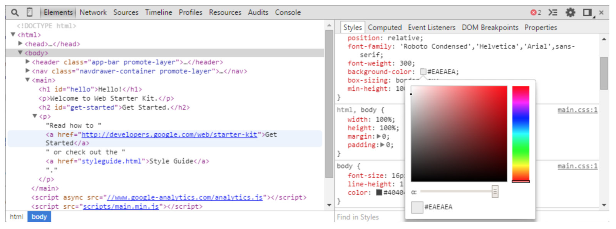This screenshot has height=229, width=616.
Task: Expand the margin property triangle
Action: point(379,136)
